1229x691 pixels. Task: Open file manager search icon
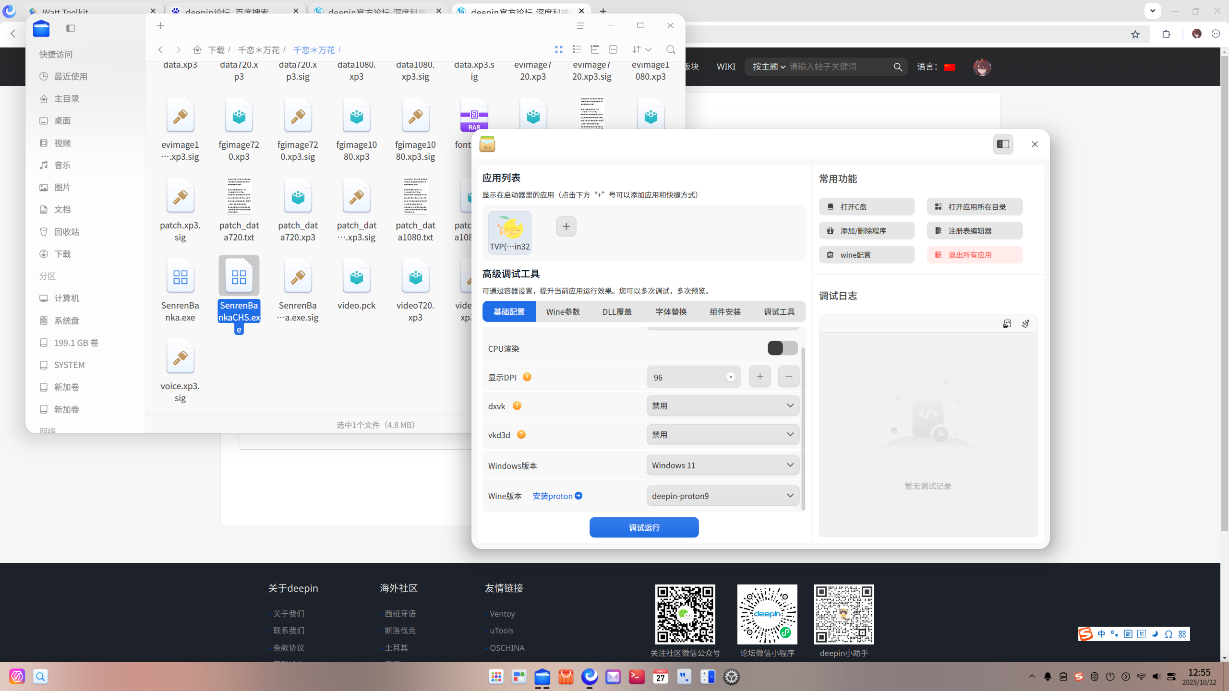(671, 49)
